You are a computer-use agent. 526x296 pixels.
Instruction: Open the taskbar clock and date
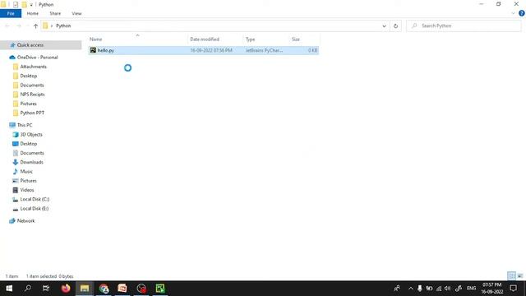pyautogui.click(x=491, y=289)
